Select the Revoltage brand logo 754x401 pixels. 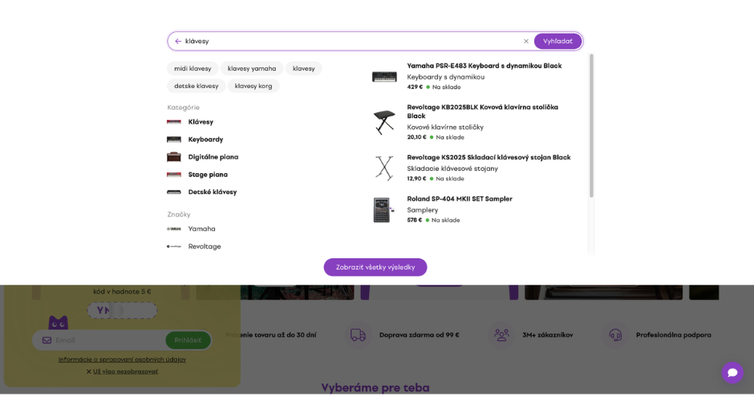[174, 246]
